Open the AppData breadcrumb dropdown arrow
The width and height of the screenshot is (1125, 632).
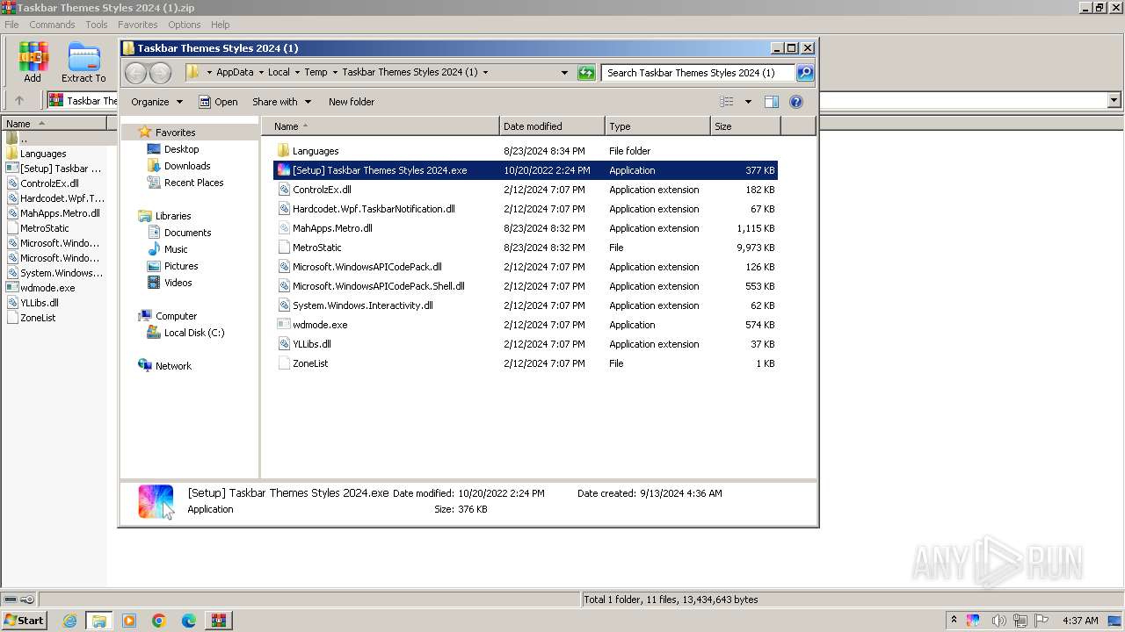(x=262, y=73)
